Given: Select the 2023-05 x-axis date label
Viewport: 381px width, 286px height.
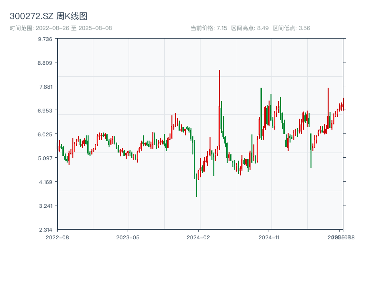Looking at the screenshot, I should pos(128,237).
